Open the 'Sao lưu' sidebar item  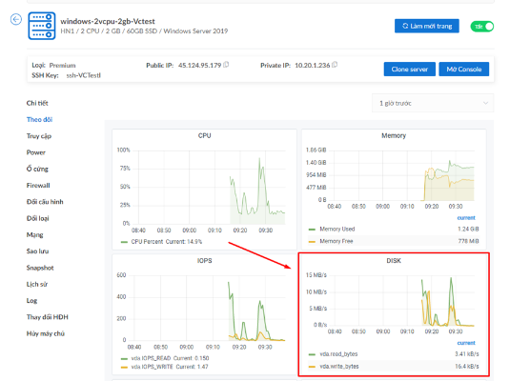[37, 251]
